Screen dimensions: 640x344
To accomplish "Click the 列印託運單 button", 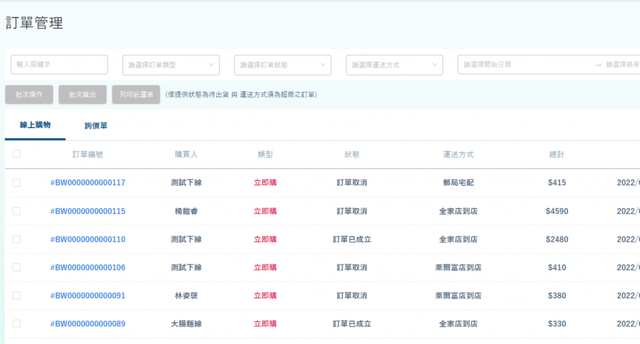I will (136, 94).
